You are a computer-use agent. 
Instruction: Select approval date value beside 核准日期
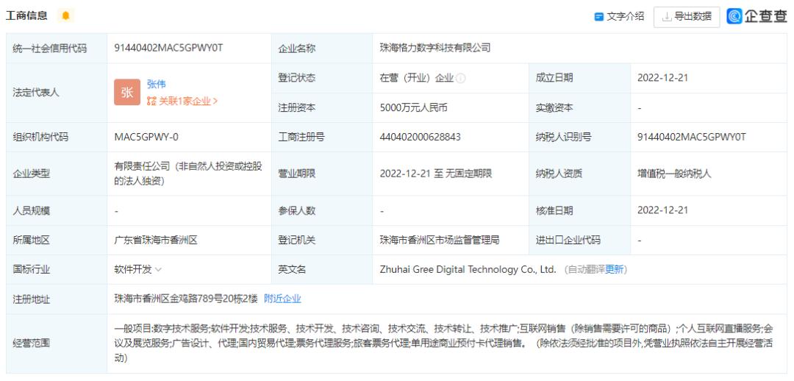click(x=662, y=210)
